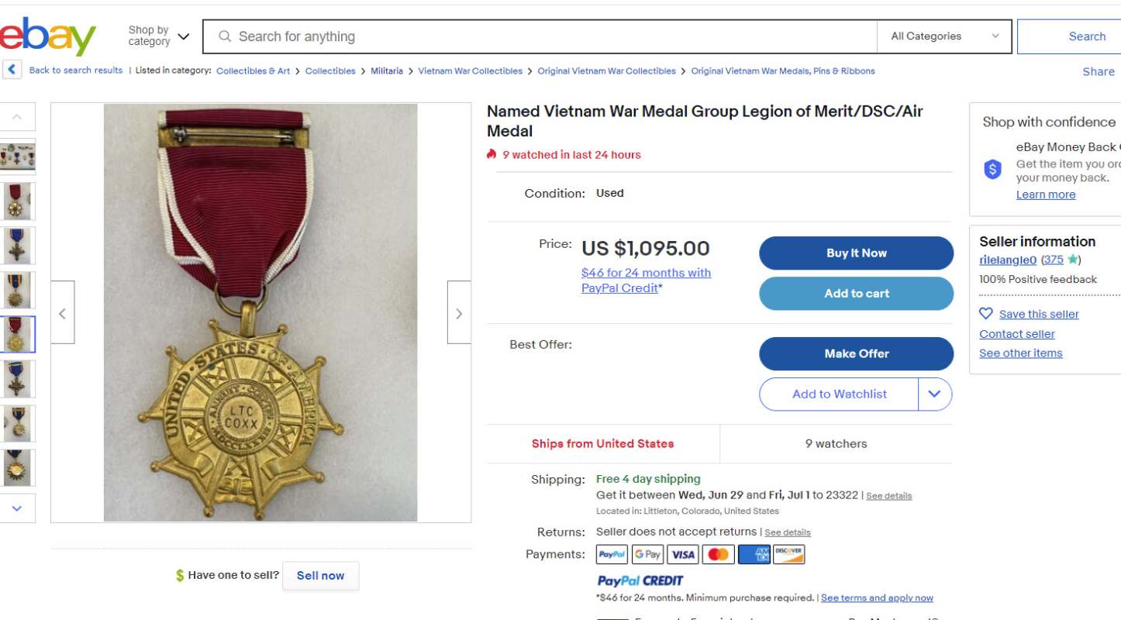
Task: Open the seller name riletangle0 link
Action: pyautogui.click(x=1008, y=260)
